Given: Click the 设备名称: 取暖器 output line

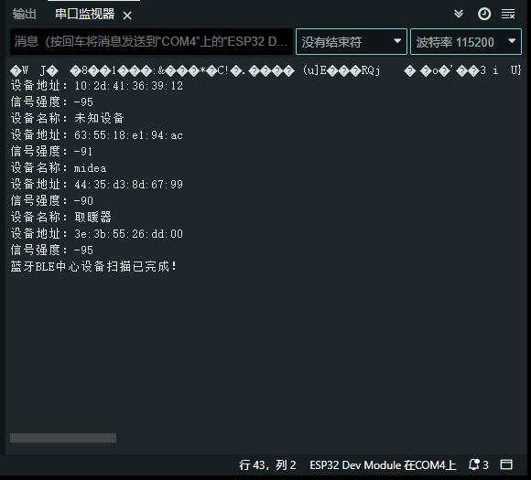Looking at the screenshot, I should tap(61, 218).
